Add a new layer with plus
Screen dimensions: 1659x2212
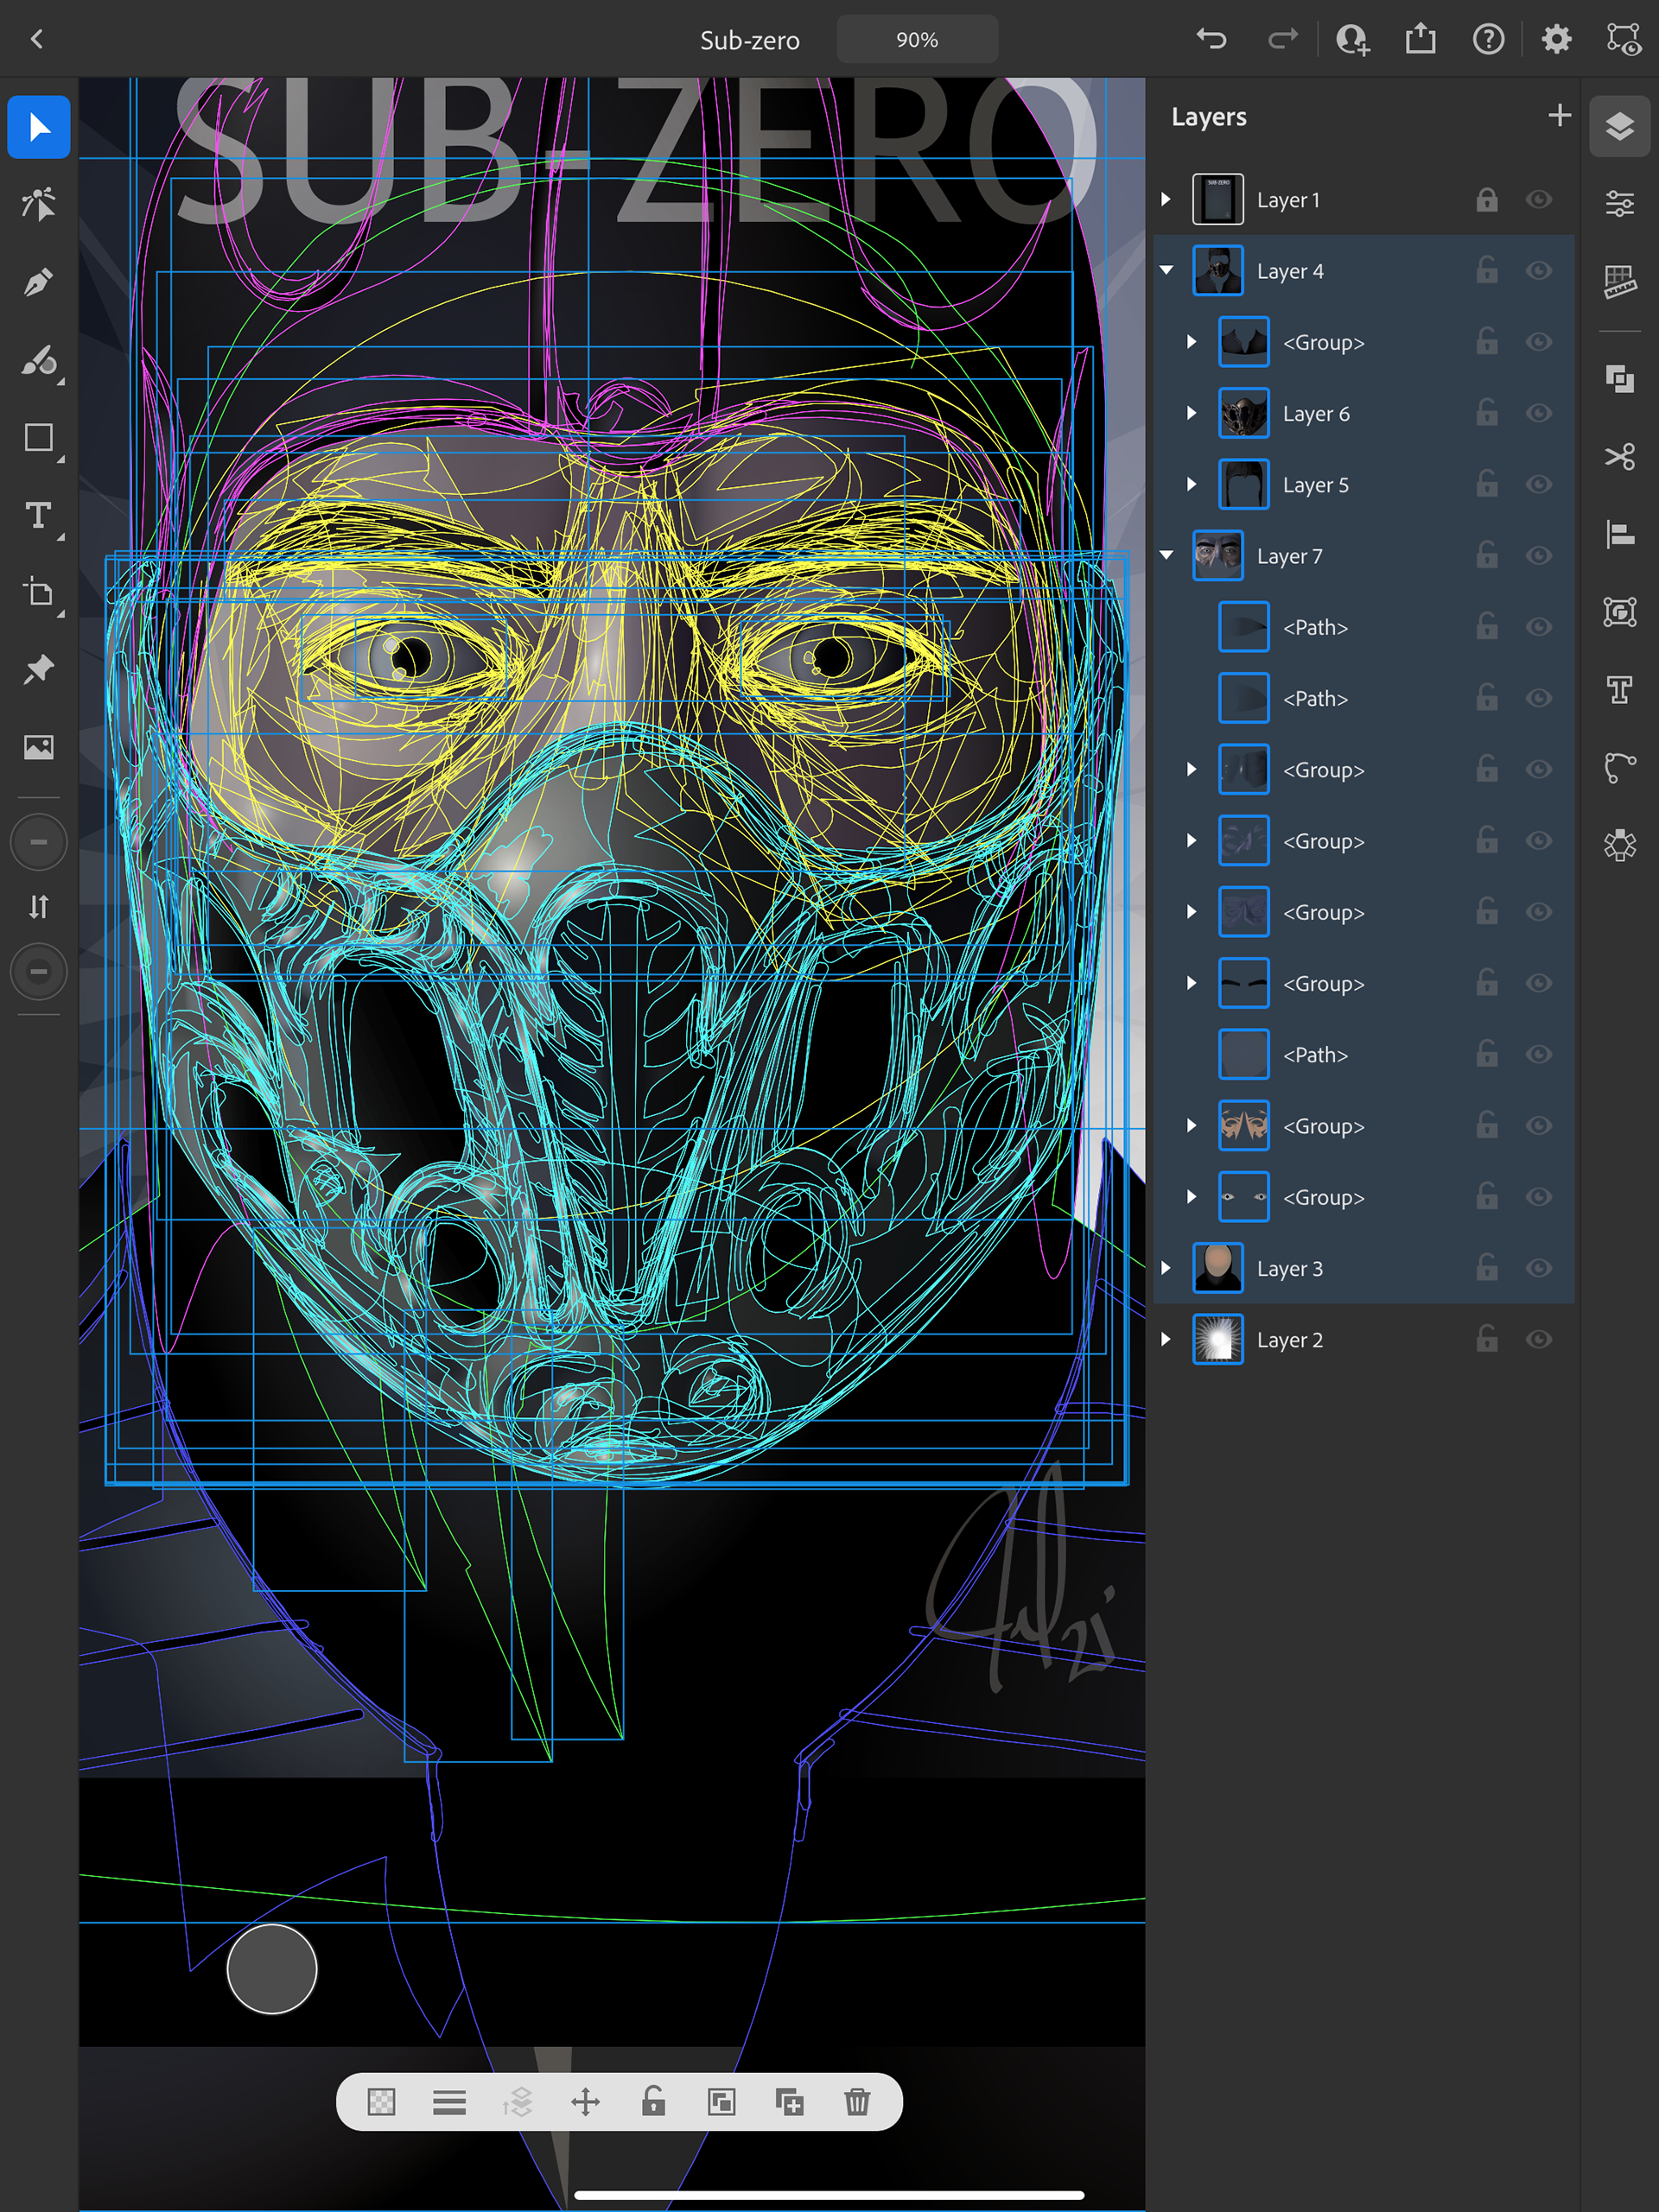coord(1558,116)
